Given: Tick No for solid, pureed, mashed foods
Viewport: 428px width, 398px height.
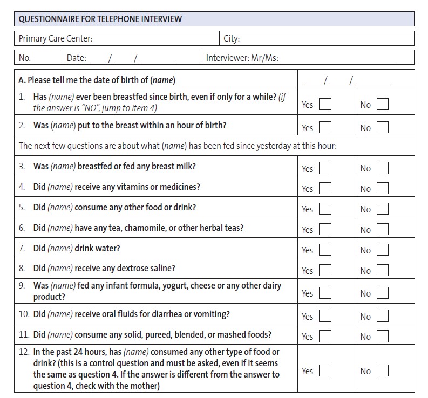Looking at the screenshot, I should tap(383, 336).
